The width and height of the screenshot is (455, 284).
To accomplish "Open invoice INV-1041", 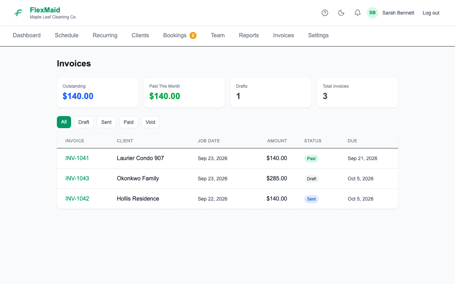I will [77, 158].
